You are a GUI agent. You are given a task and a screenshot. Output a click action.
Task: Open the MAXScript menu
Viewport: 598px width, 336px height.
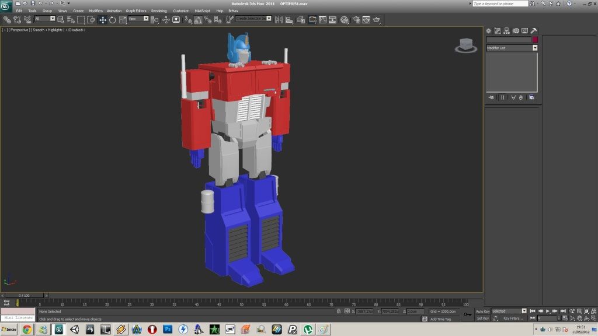point(203,11)
